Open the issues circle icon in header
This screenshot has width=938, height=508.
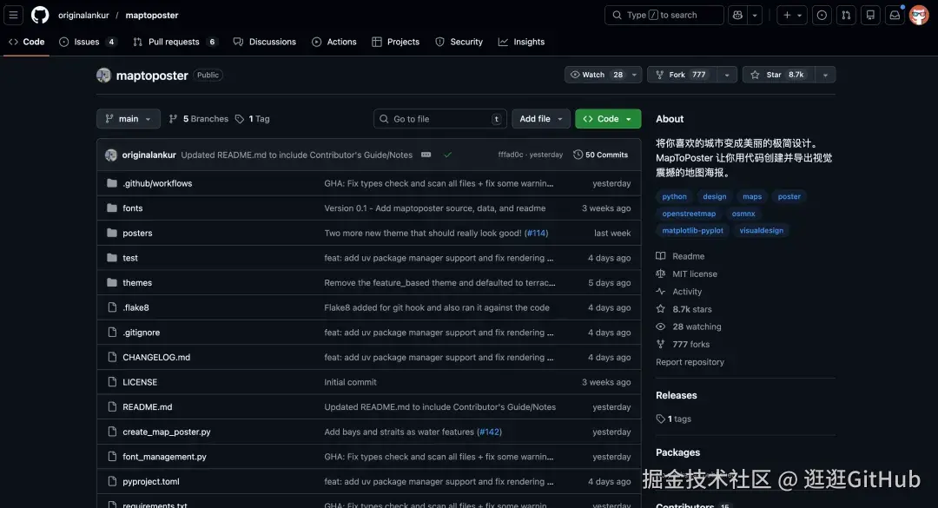822,15
